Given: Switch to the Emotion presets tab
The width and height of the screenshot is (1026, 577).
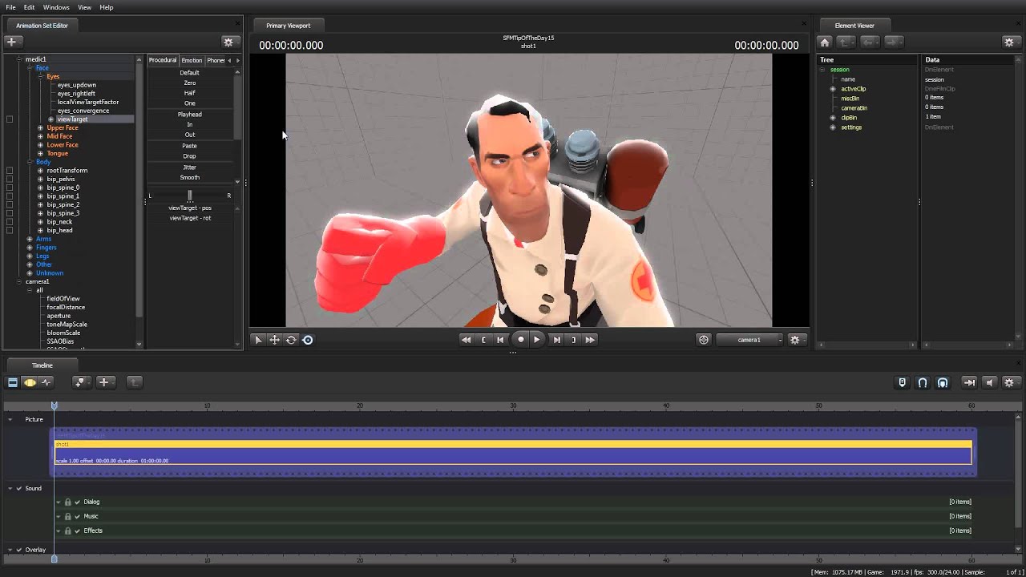Looking at the screenshot, I should click(x=192, y=60).
